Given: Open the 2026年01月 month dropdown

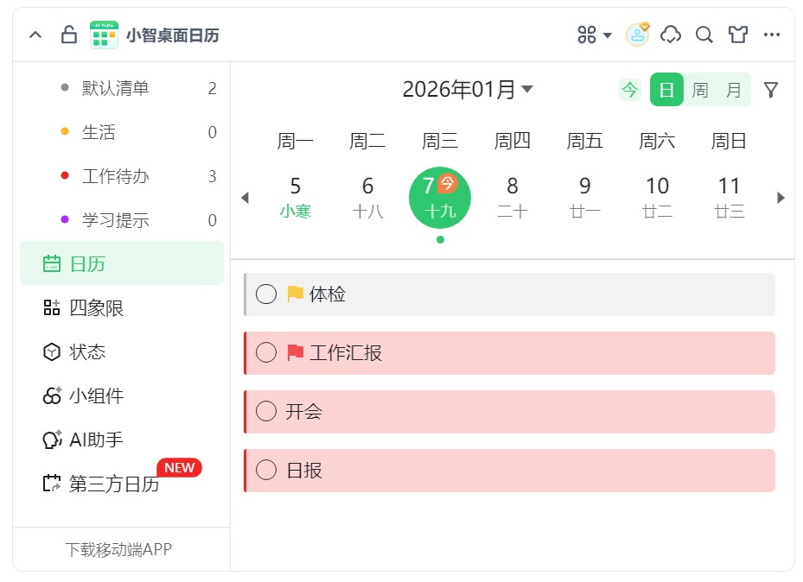Looking at the screenshot, I should tap(467, 88).
